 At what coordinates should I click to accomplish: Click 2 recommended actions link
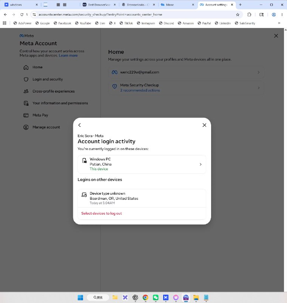point(140,90)
